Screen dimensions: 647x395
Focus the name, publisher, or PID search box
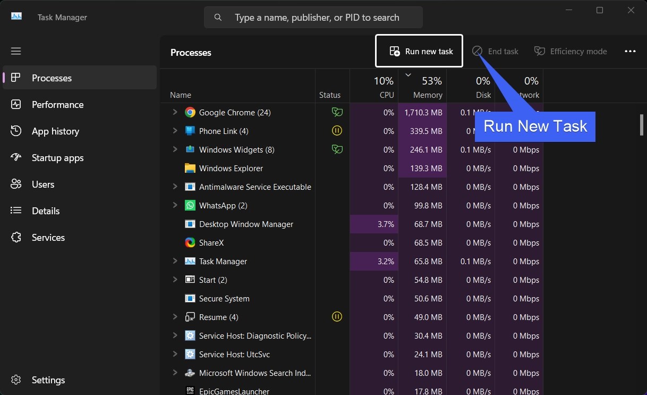point(313,18)
